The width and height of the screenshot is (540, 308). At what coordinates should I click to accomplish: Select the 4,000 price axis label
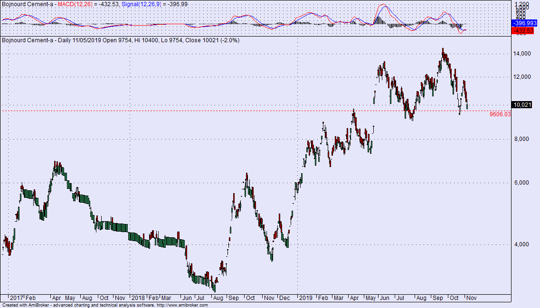522,244
